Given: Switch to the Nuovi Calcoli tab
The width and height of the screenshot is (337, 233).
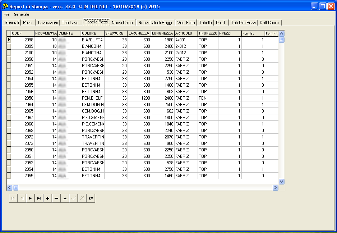Looking at the screenshot, I should pos(123,23).
